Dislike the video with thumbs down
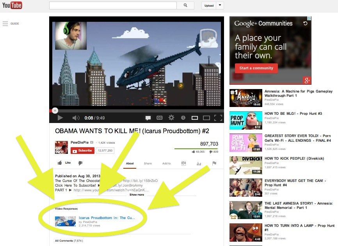 tap(80, 163)
